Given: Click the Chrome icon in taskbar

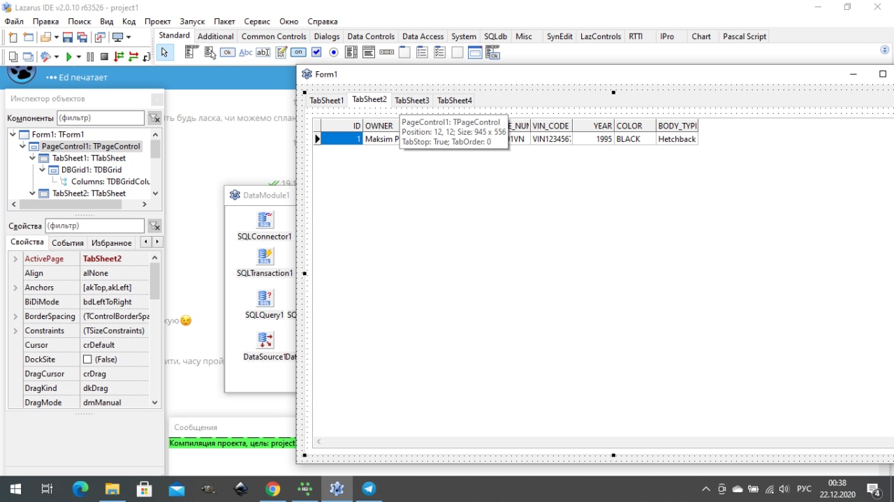Looking at the screenshot, I should click(x=273, y=489).
